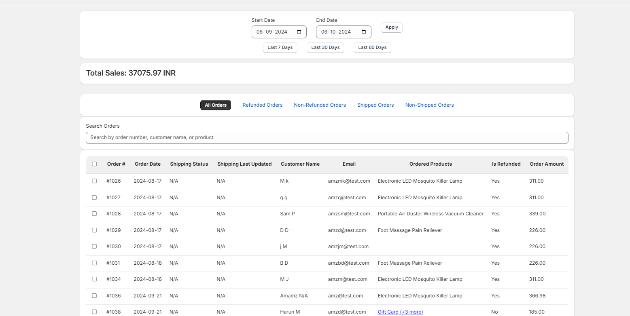Select order #1030 checkbox

coord(94,246)
